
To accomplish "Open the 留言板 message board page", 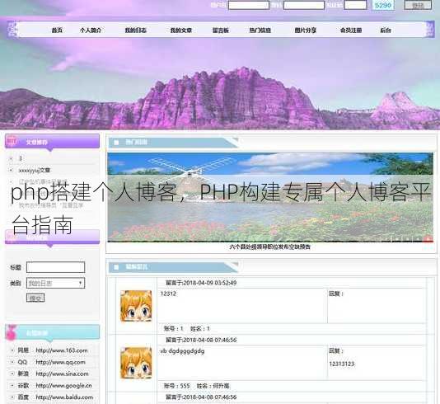I will (221, 30).
